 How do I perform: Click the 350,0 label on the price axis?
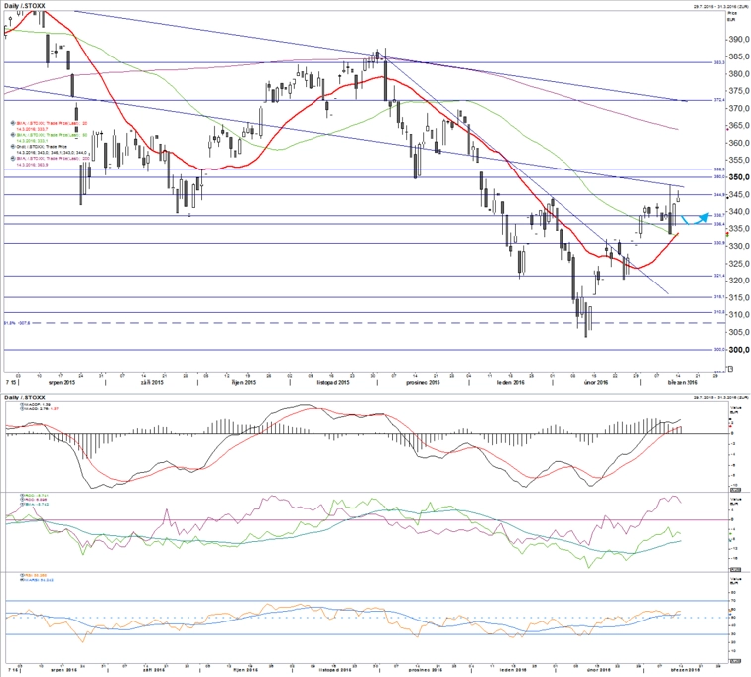(739, 177)
